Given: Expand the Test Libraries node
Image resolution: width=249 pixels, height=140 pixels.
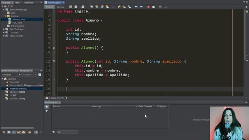Looking at the screenshot, I should coord(4,36).
